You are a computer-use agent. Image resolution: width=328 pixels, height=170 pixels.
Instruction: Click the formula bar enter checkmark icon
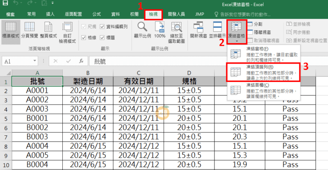tap(68, 61)
